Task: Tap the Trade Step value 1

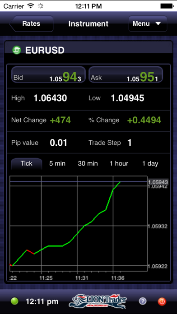Action: 130,143
